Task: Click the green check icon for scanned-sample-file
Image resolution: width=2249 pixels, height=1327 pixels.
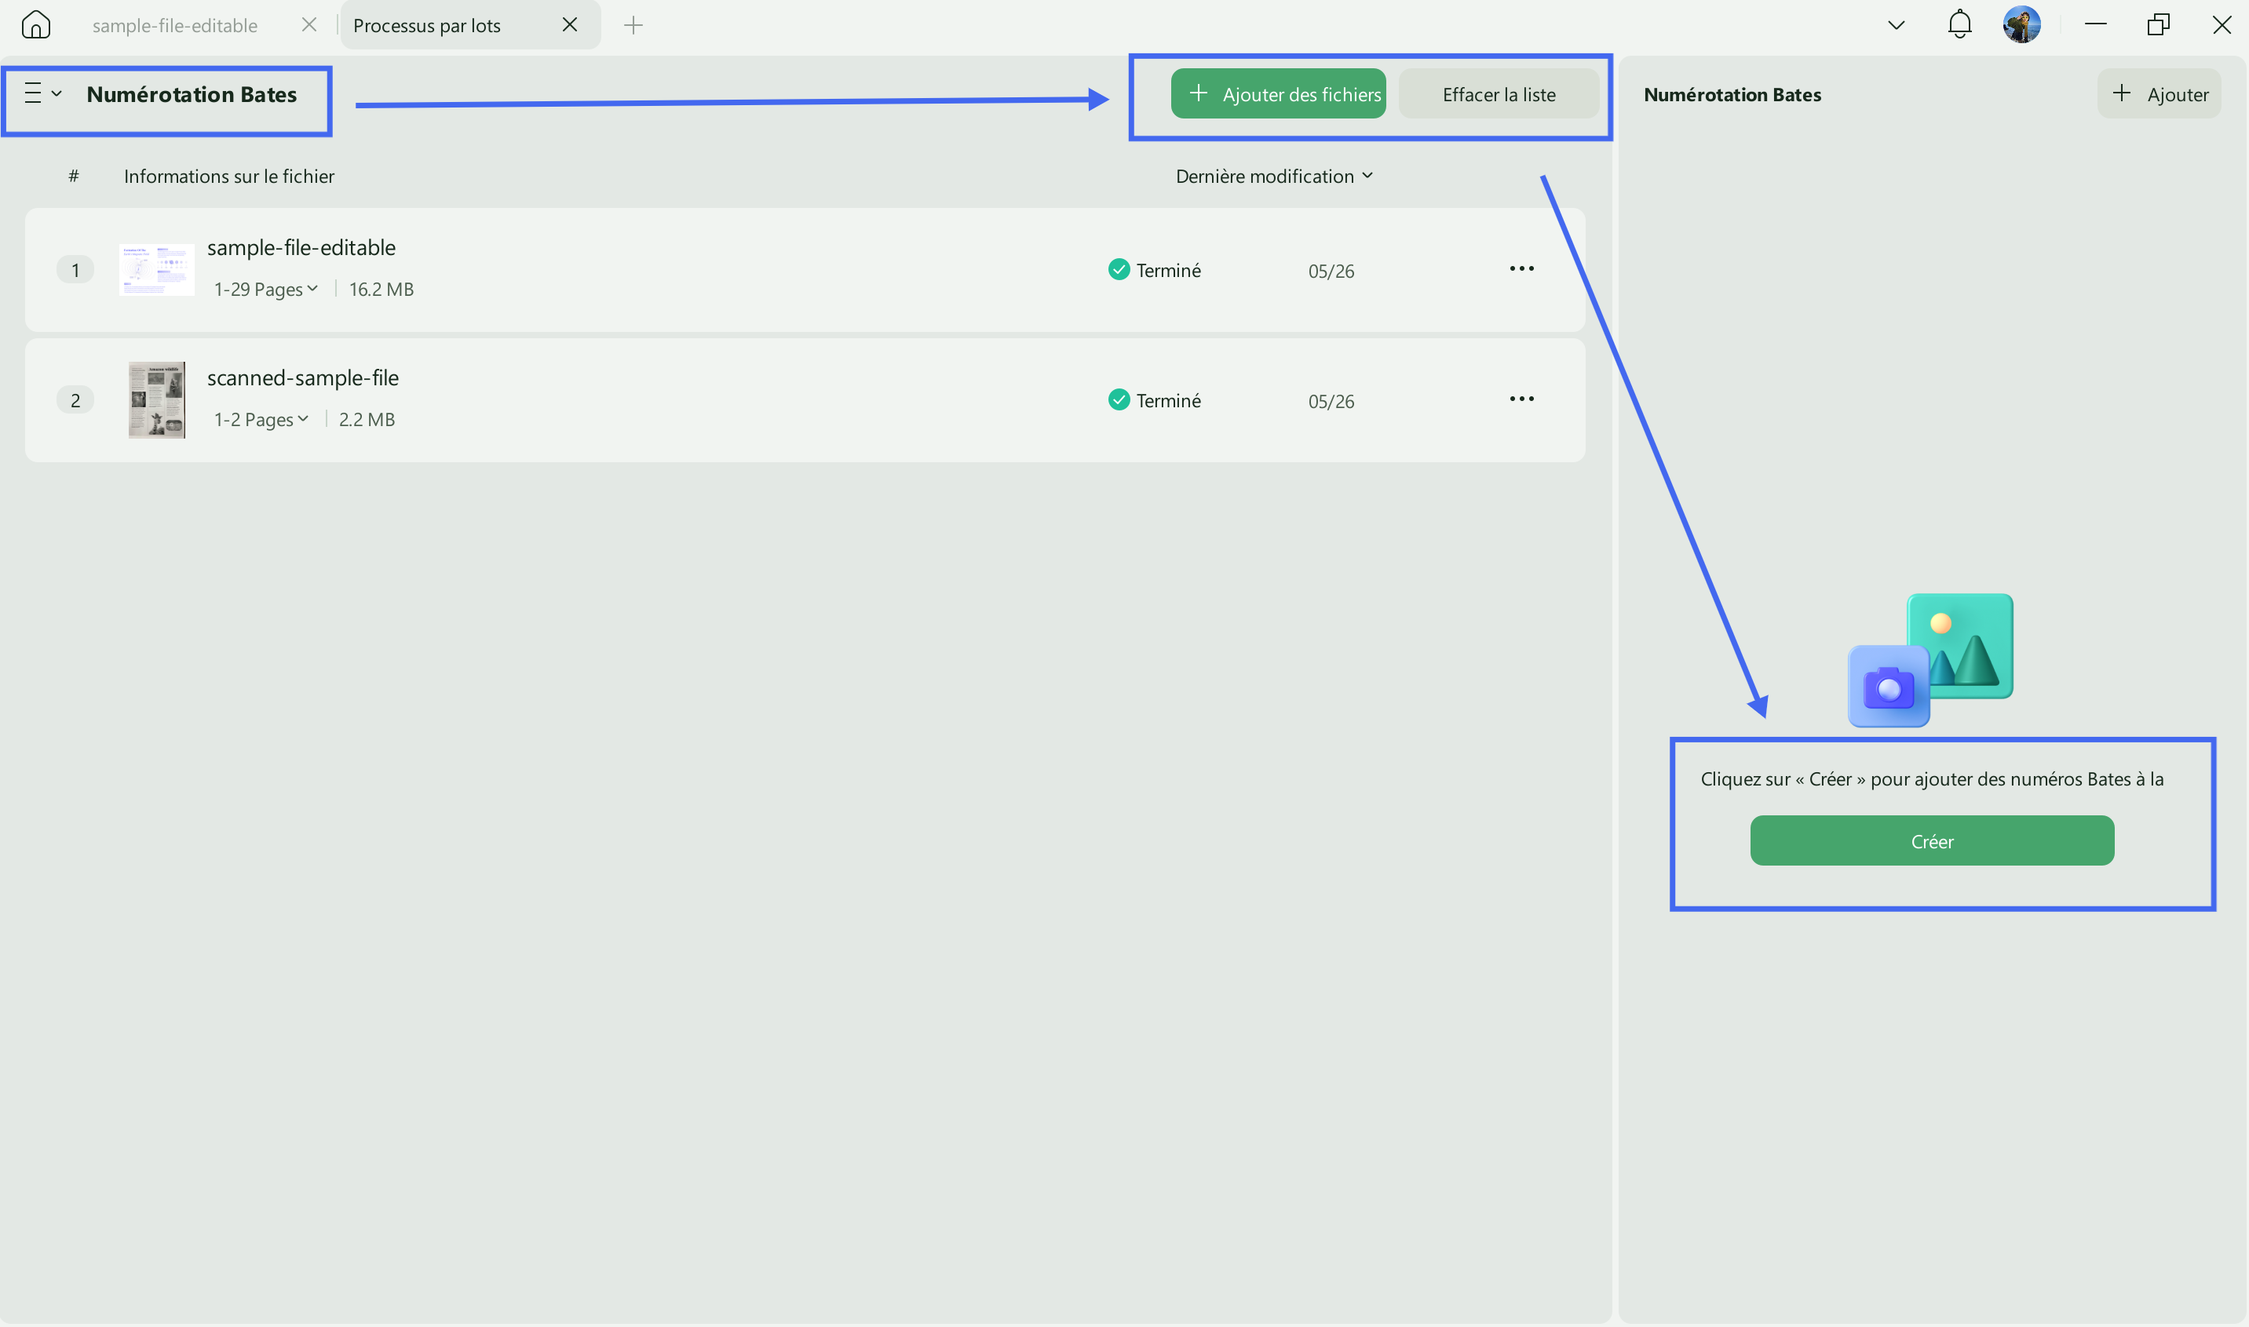Action: [1119, 399]
